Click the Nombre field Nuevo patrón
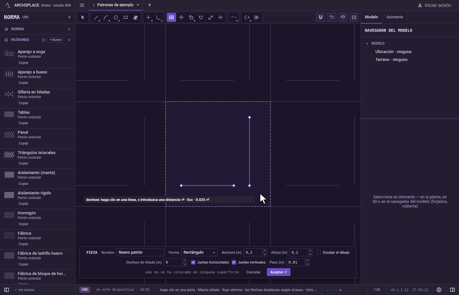 [x=140, y=252]
